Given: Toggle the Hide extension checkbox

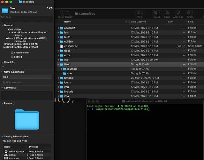Looking at the screenshot, I should (x=4, y=82).
